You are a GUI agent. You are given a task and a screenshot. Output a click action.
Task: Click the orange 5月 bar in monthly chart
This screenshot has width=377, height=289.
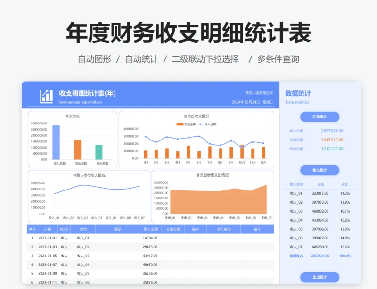pos(188,152)
